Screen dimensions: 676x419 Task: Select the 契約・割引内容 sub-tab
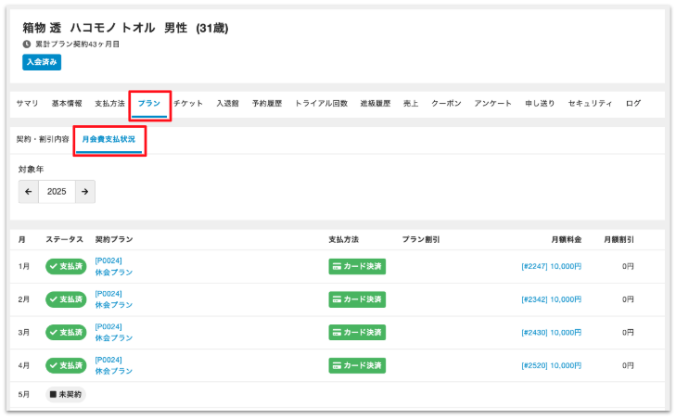tap(43, 139)
